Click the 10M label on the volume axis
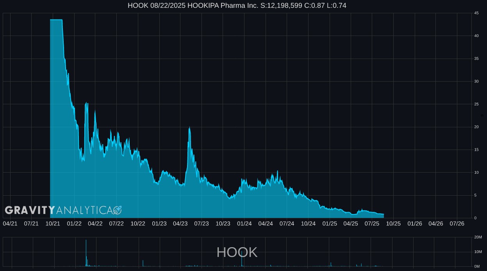487x271 pixels. [x=478, y=252]
